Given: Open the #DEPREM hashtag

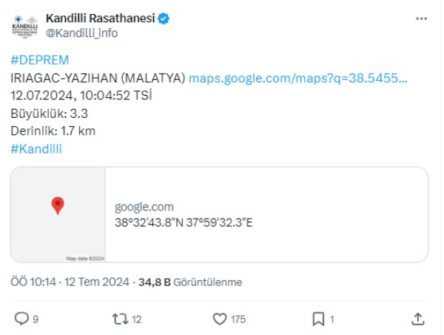Looking at the screenshot, I should (40, 60).
